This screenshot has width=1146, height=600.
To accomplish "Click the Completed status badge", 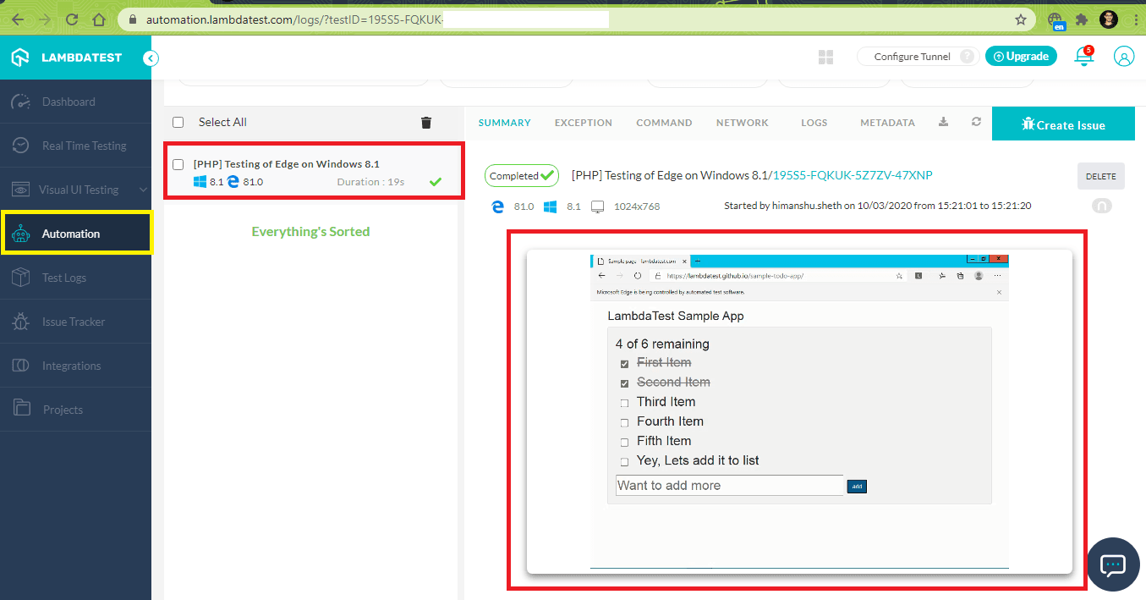I will [522, 176].
